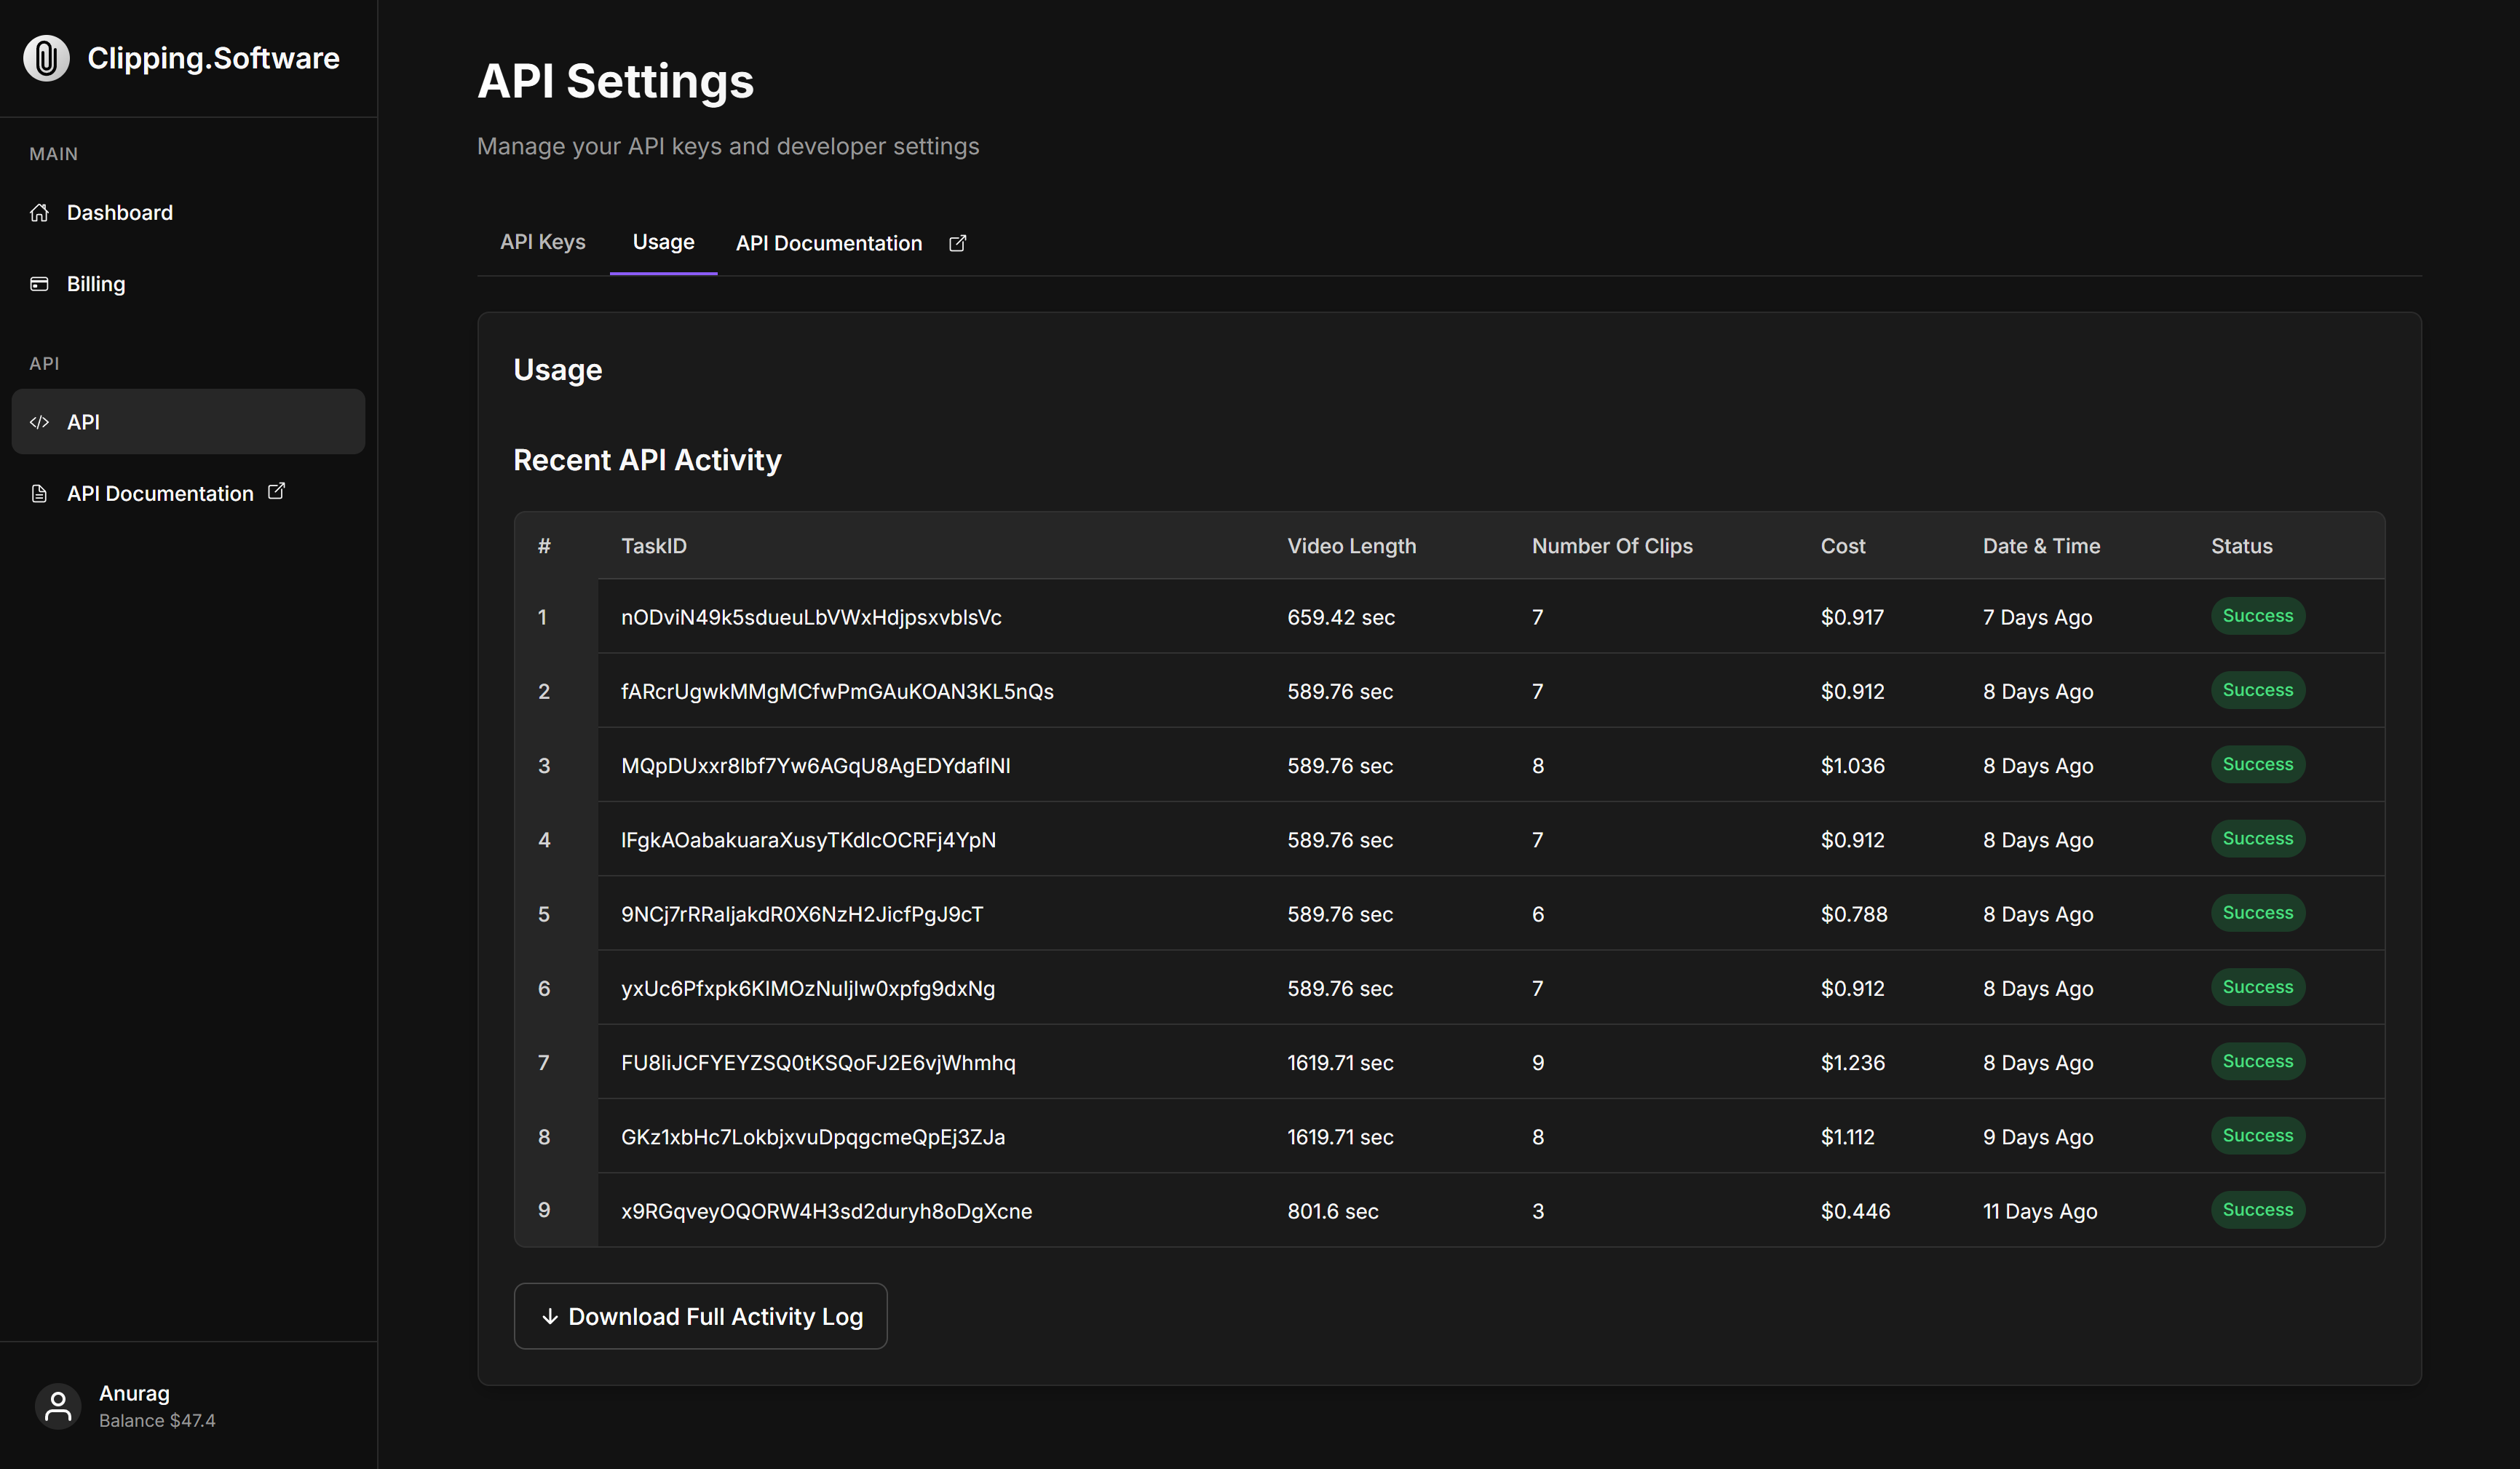
Task: Click the external link icon beside API Documentation tab
Action: point(957,243)
